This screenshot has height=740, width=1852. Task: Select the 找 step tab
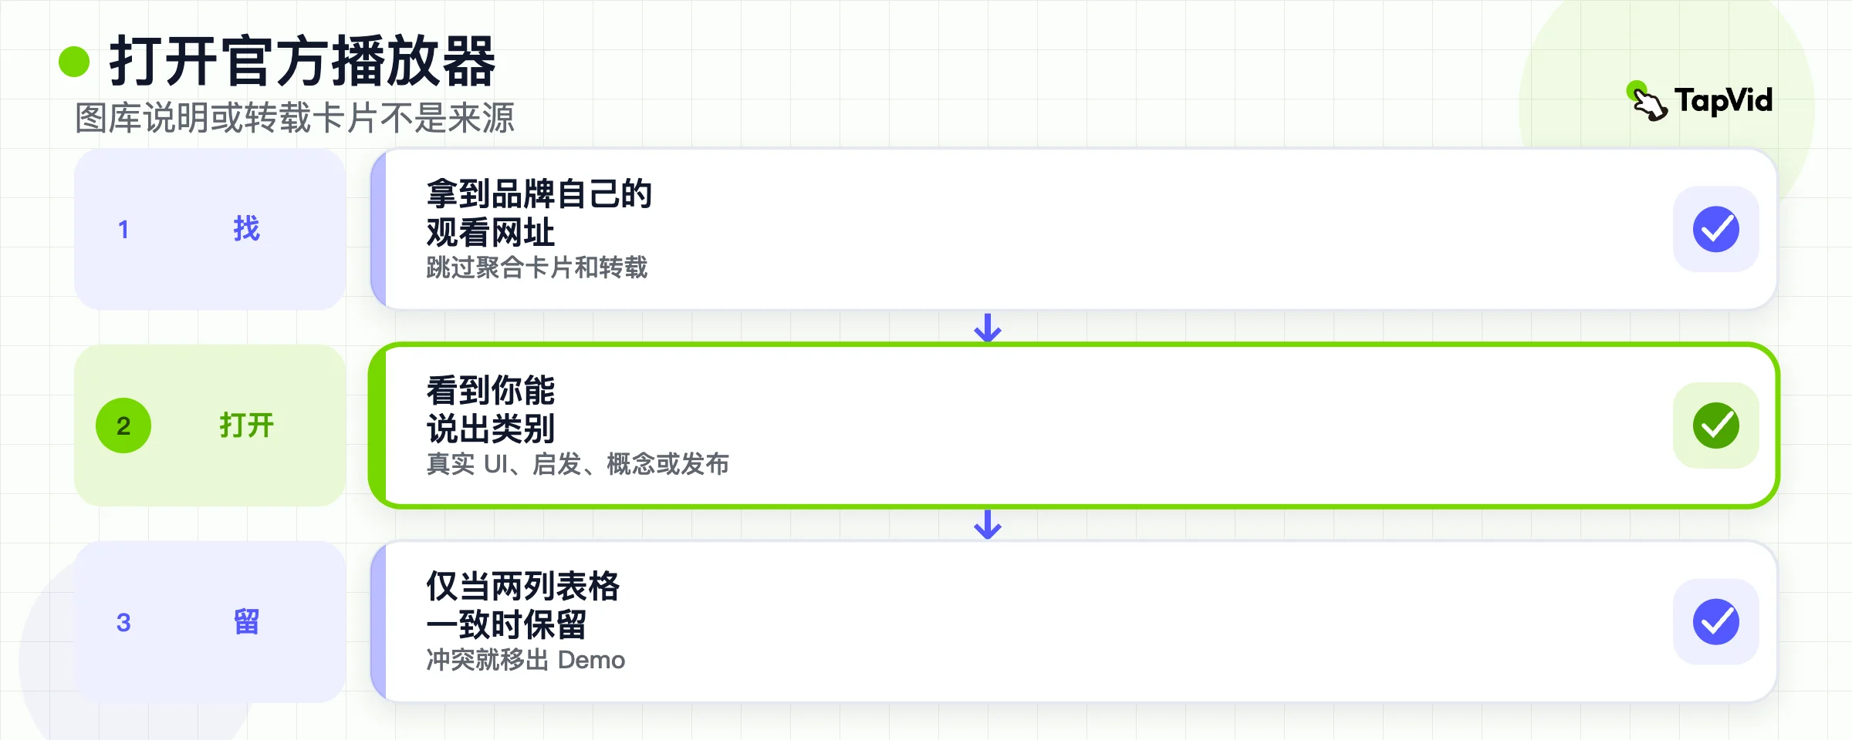click(x=210, y=229)
